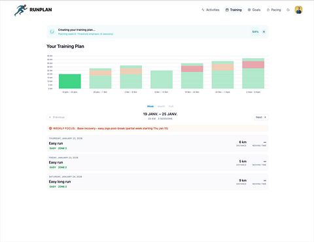Toggle the dark mode icon

coord(288,10)
